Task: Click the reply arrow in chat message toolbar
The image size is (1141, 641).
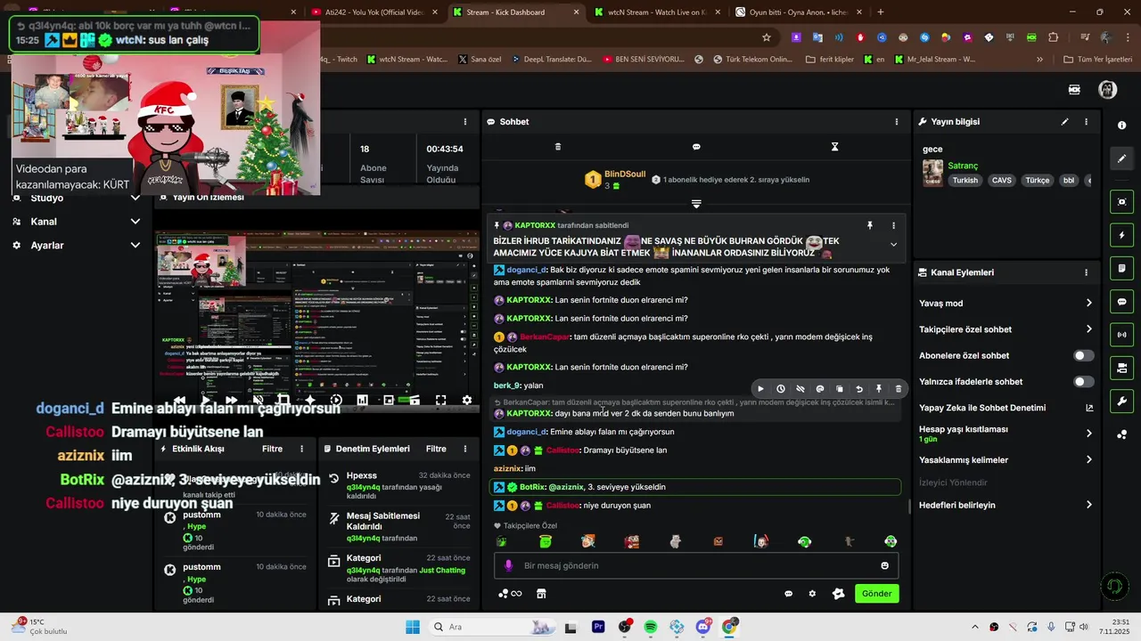Action: tap(859, 389)
